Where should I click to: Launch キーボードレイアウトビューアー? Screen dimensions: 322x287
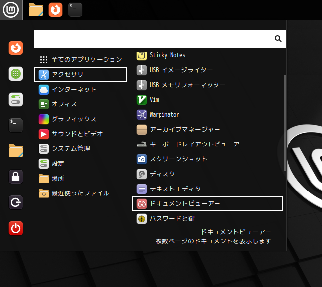click(x=208, y=144)
